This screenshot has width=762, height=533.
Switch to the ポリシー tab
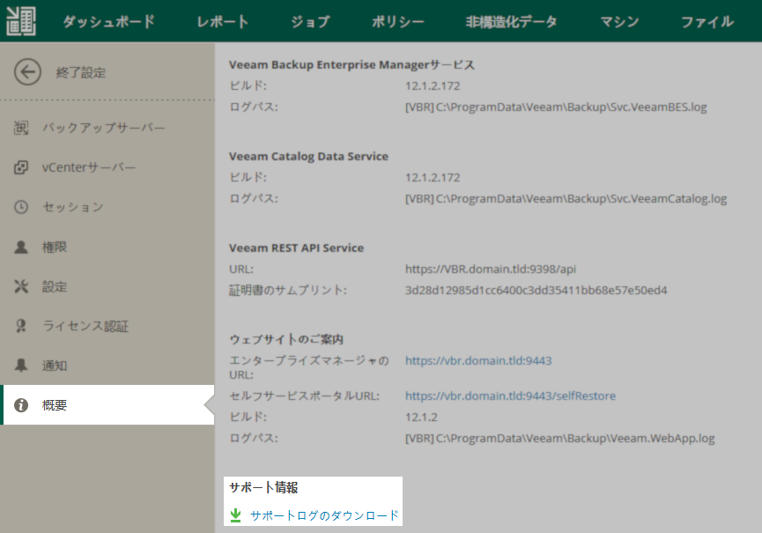point(397,21)
